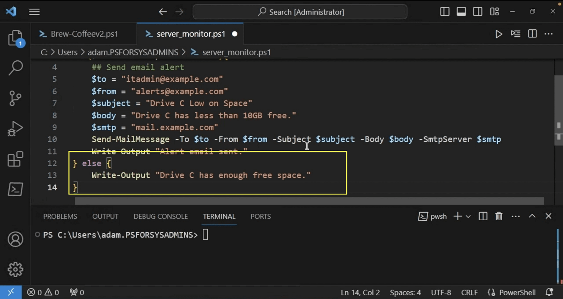Go forward with the right arrow
563x299 pixels.
(x=179, y=12)
